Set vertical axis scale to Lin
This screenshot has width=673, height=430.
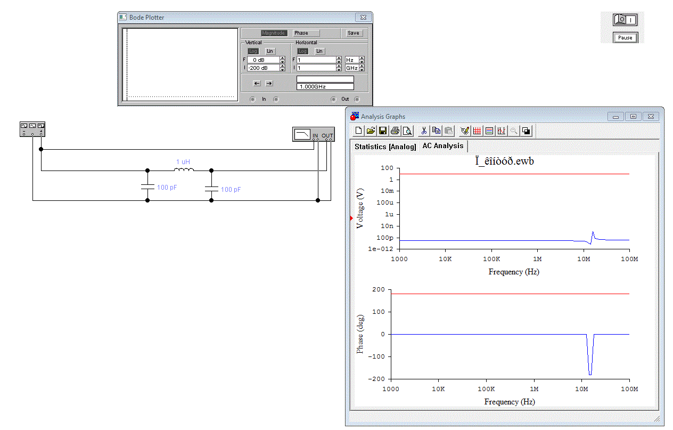[270, 51]
